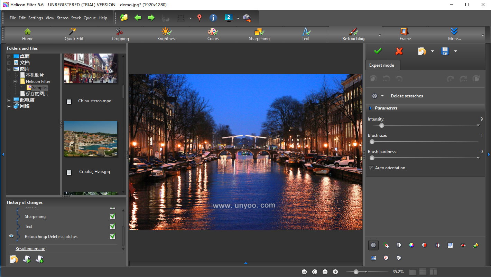Select the clone brush tool icon

pos(386,245)
